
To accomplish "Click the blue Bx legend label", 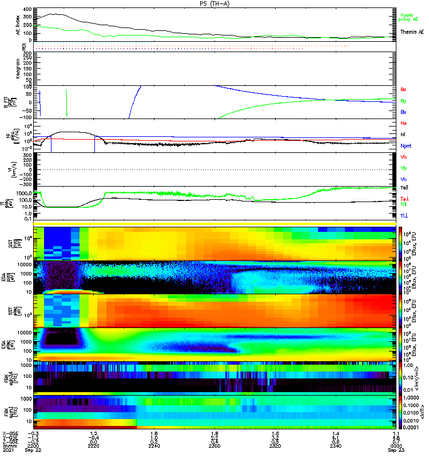I will [404, 112].
